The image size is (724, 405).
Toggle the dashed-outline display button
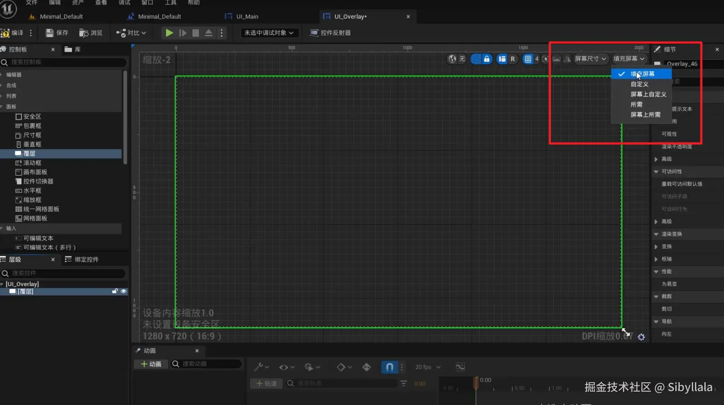tap(476, 59)
